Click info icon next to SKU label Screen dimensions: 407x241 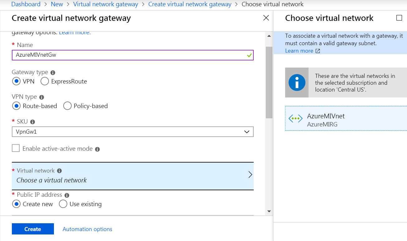(32, 122)
